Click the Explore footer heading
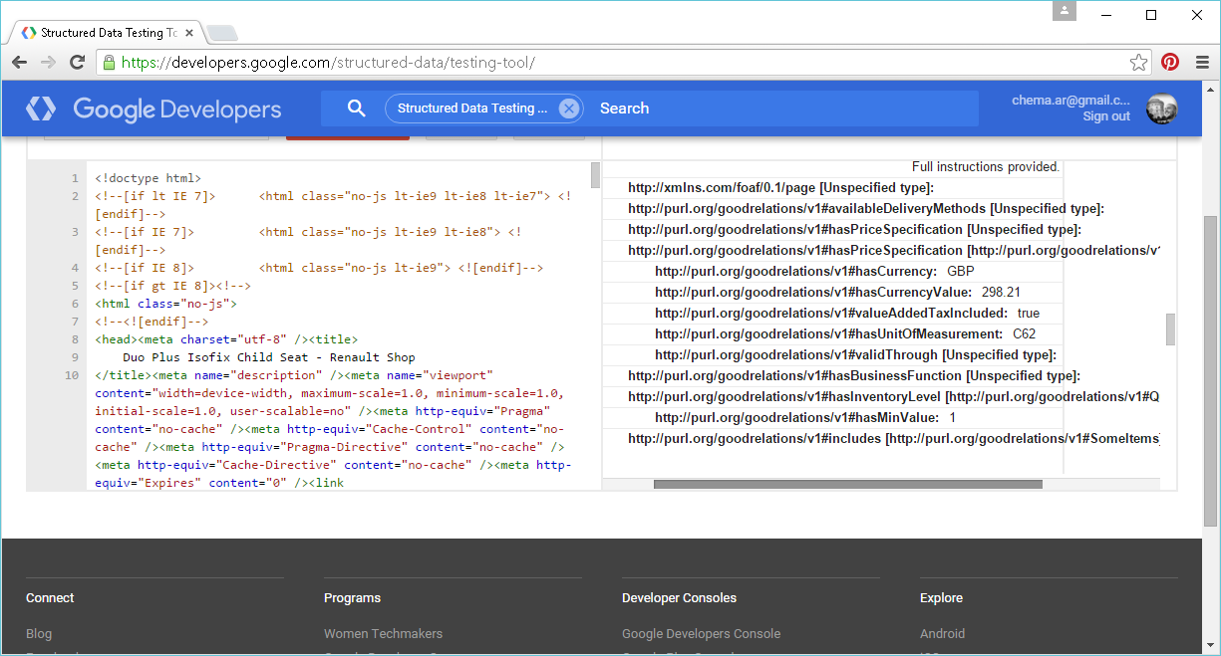 (941, 597)
